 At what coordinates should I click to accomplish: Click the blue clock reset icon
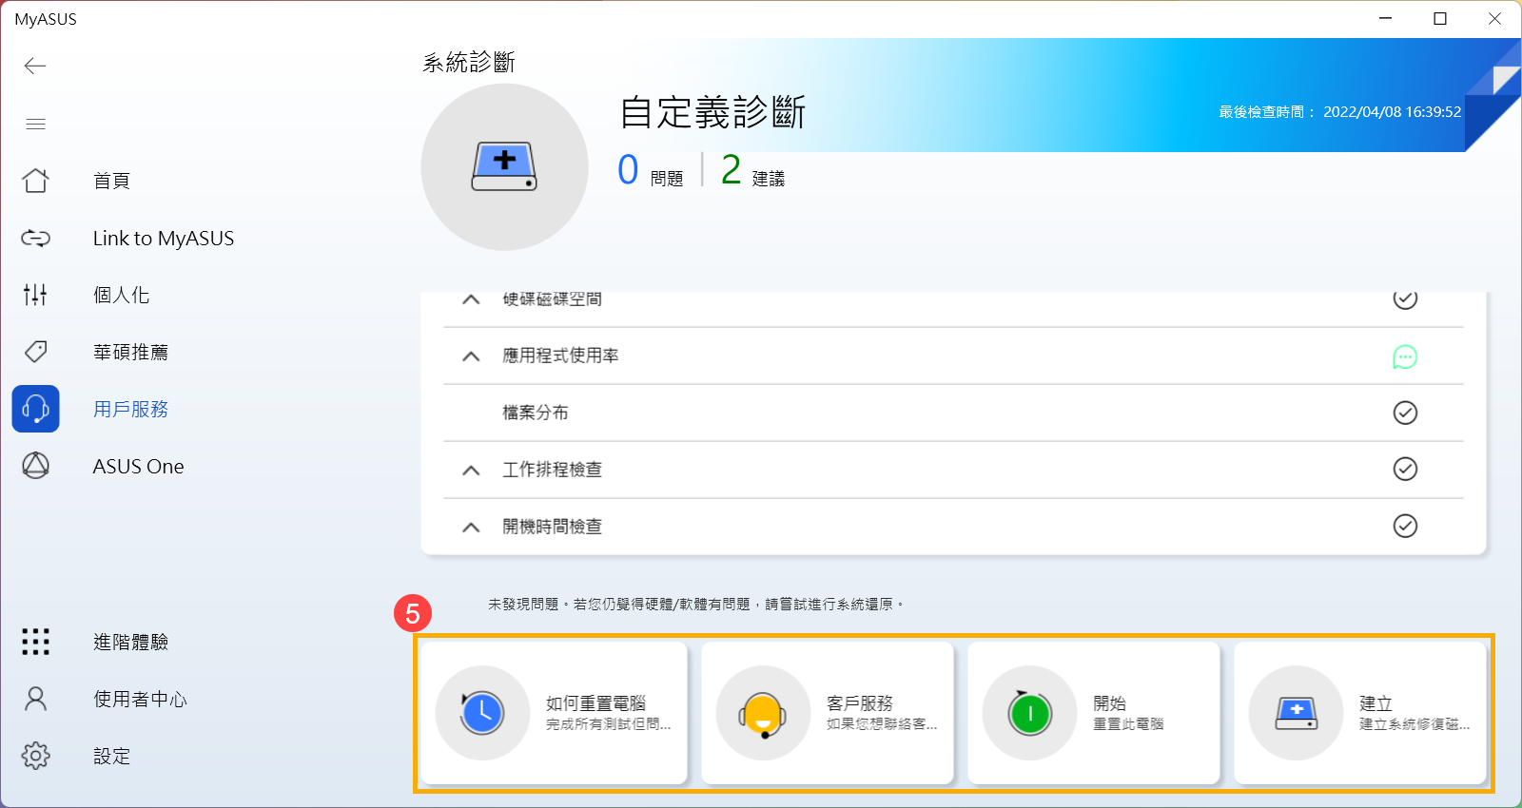482,713
